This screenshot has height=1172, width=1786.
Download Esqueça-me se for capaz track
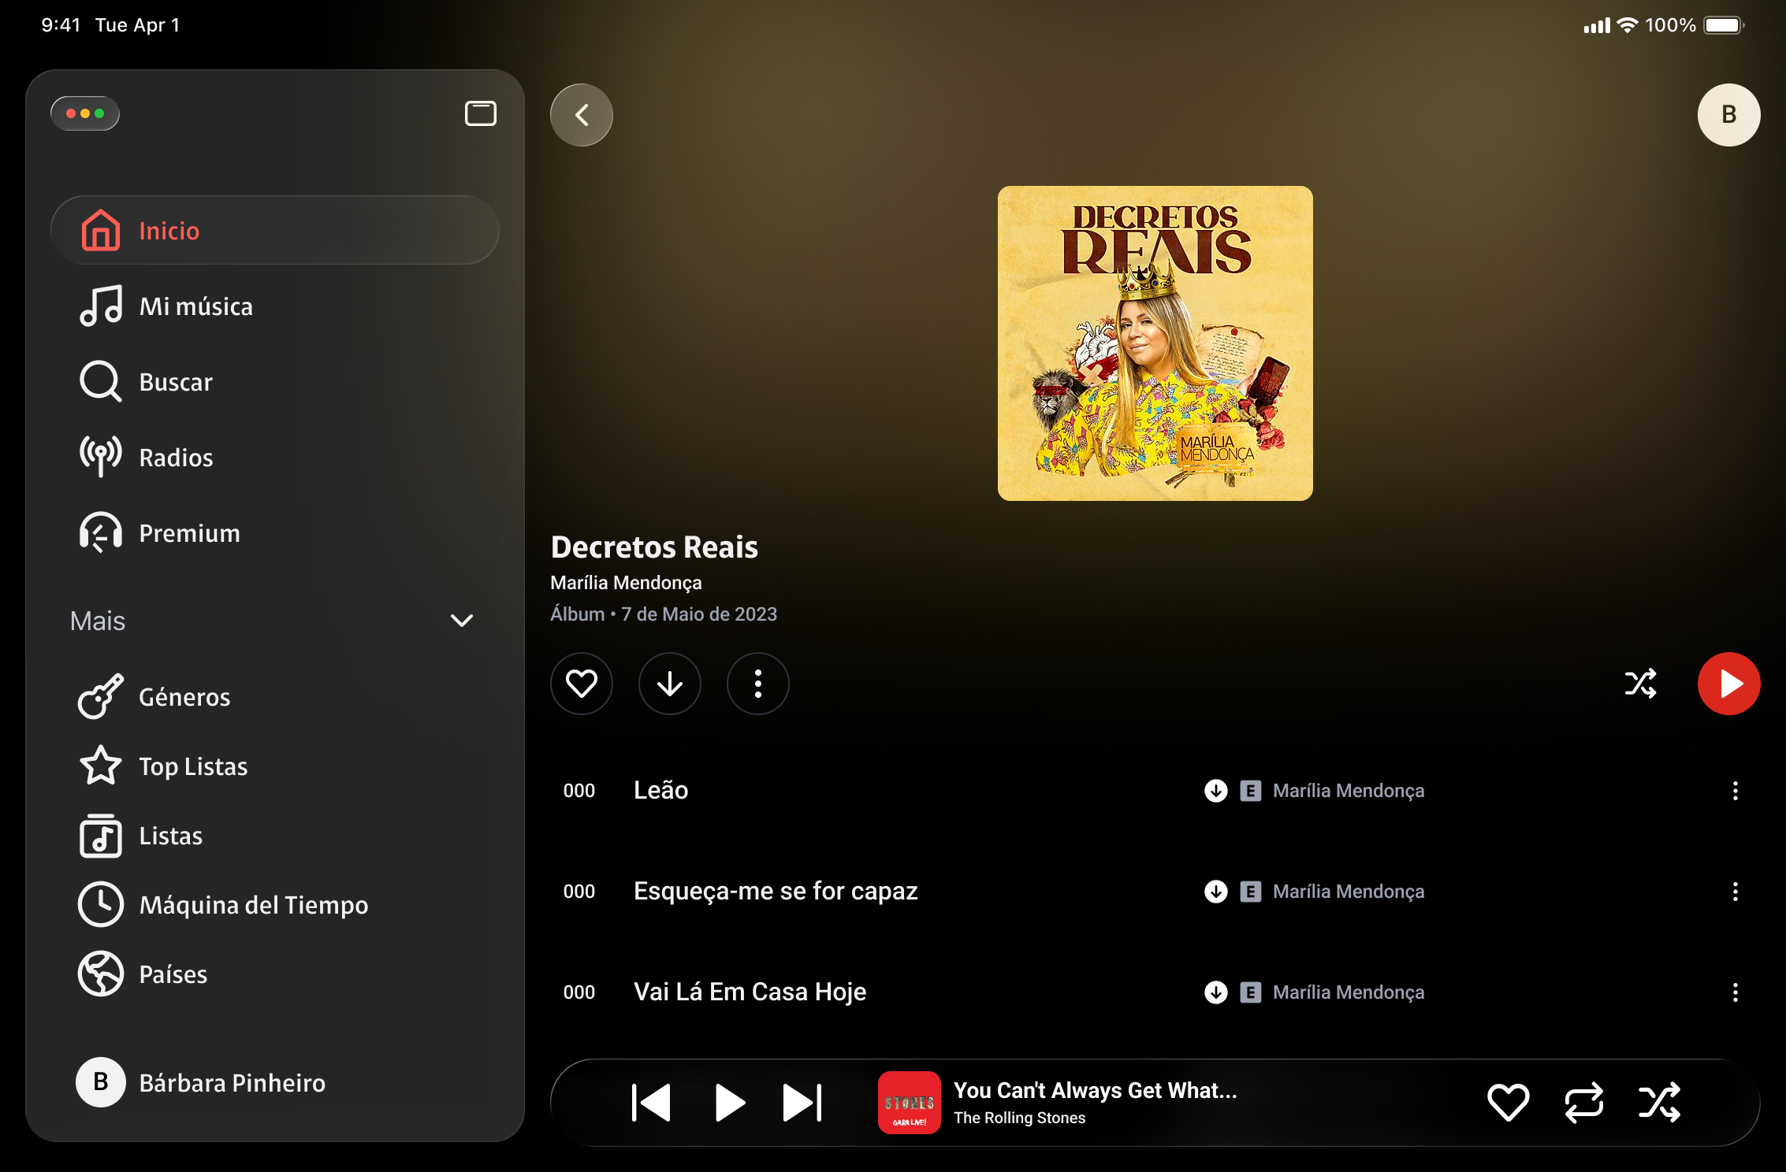pos(1216,891)
